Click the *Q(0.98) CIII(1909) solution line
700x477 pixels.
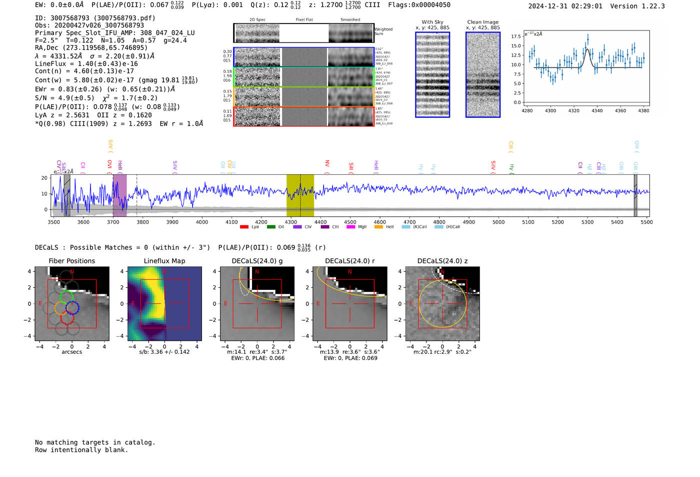click(x=119, y=124)
